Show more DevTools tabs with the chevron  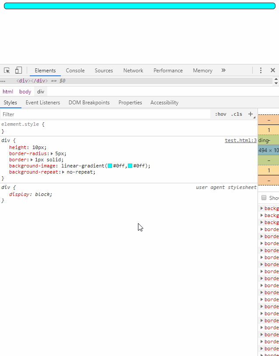pos(223,71)
